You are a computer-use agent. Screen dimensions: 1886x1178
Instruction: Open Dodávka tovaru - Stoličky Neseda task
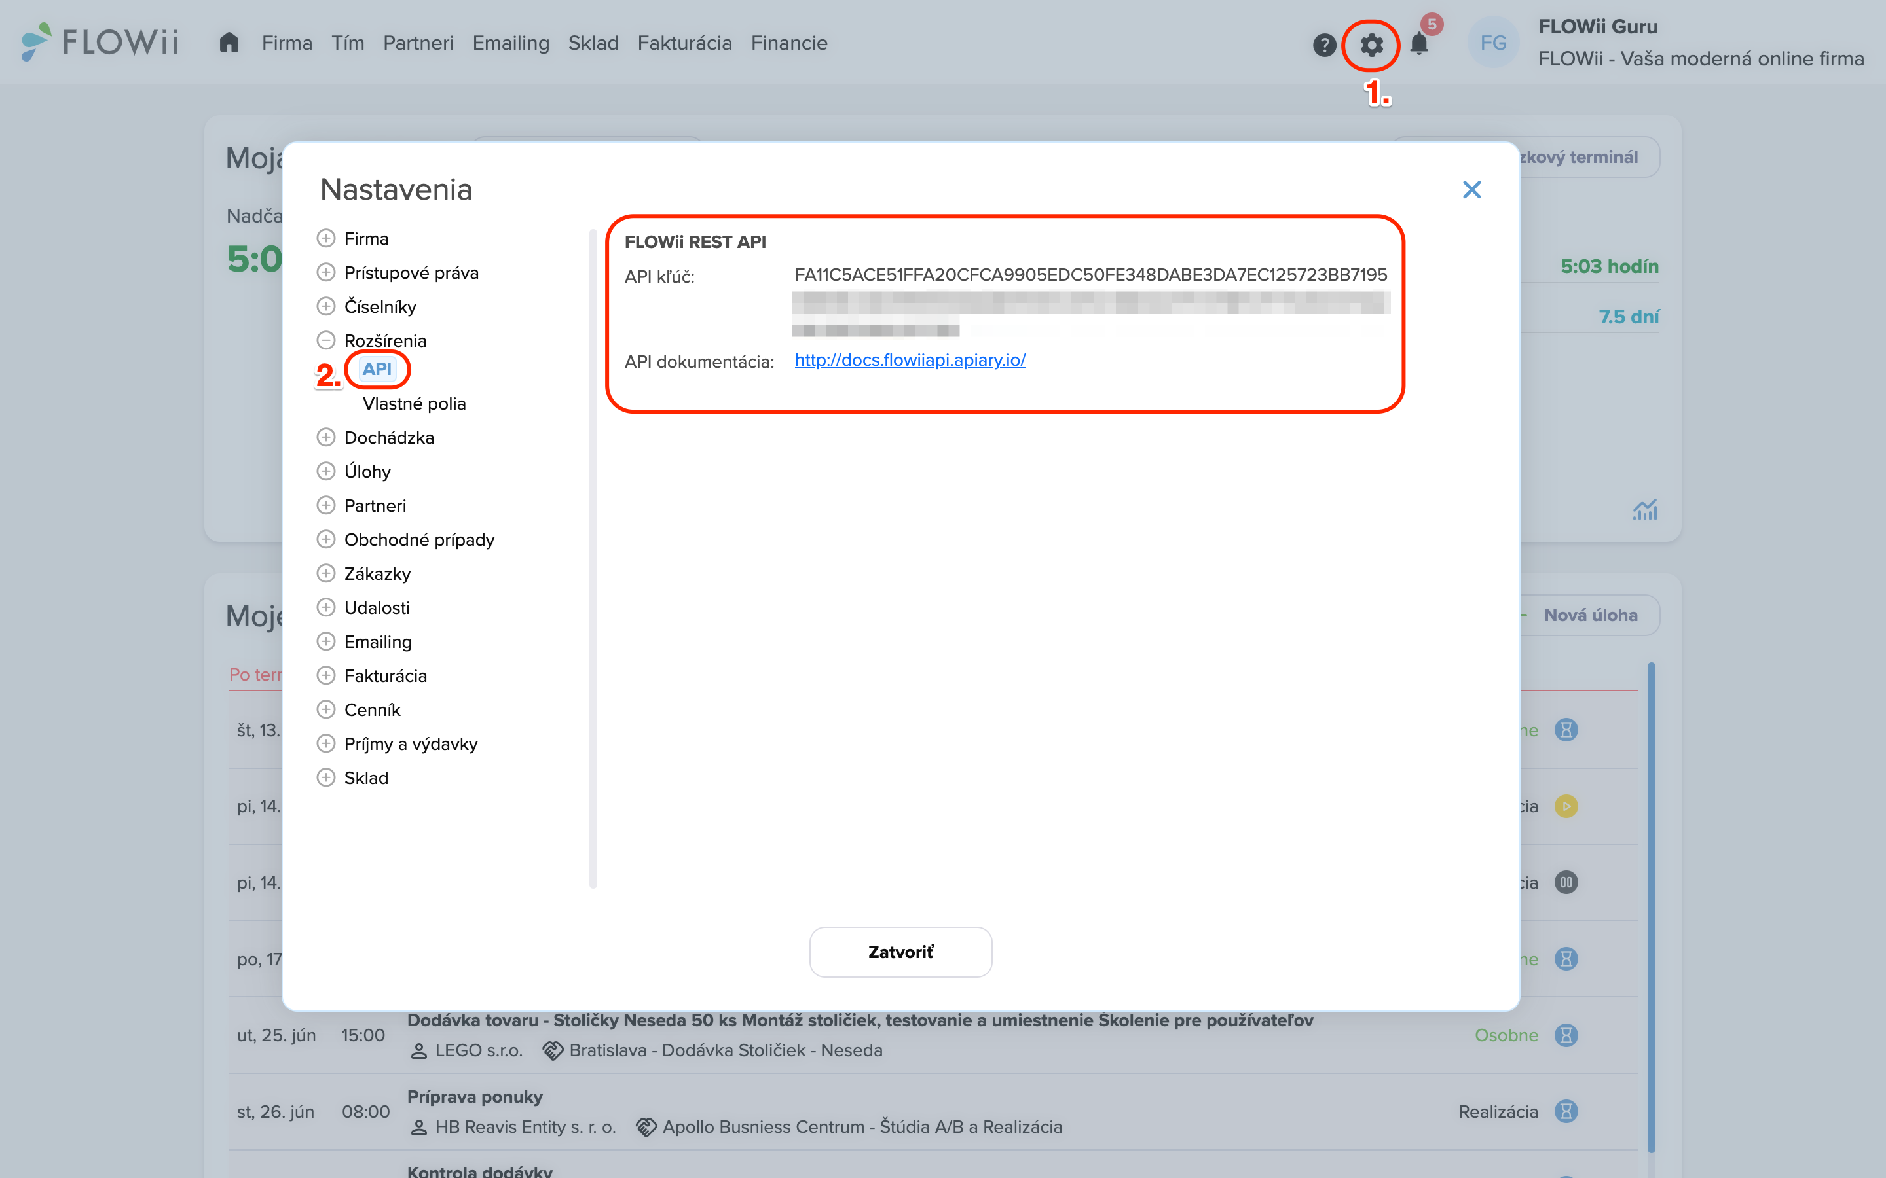860,1020
